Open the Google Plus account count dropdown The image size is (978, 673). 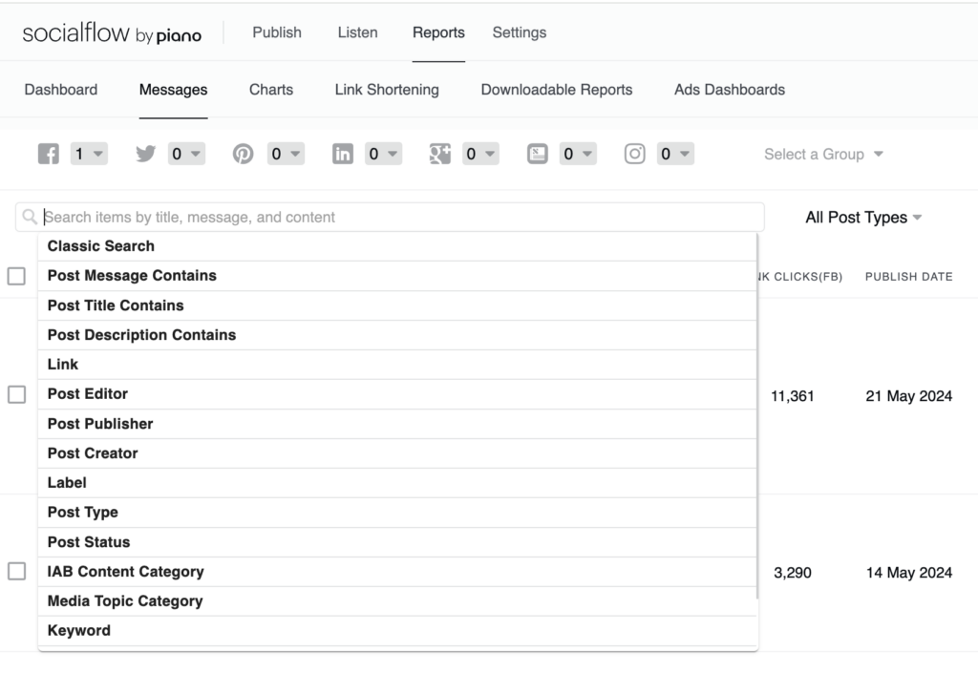(480, 154)
